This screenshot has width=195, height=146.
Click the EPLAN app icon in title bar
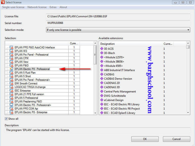pos(3,2)
